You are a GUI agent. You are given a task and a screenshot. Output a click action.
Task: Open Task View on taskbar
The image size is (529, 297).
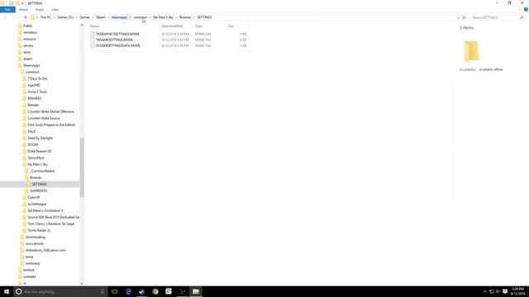click(x=115, y=291)
